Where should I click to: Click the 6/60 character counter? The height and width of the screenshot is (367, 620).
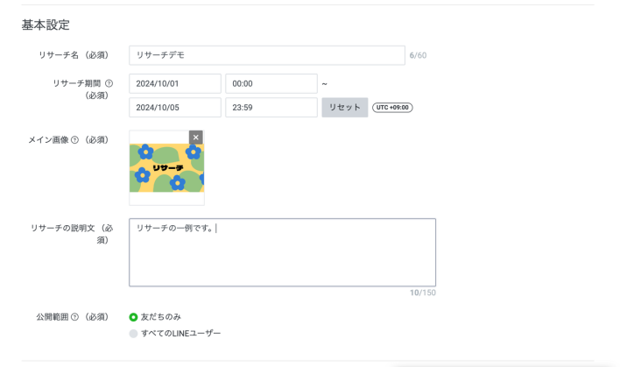[418, 55]
